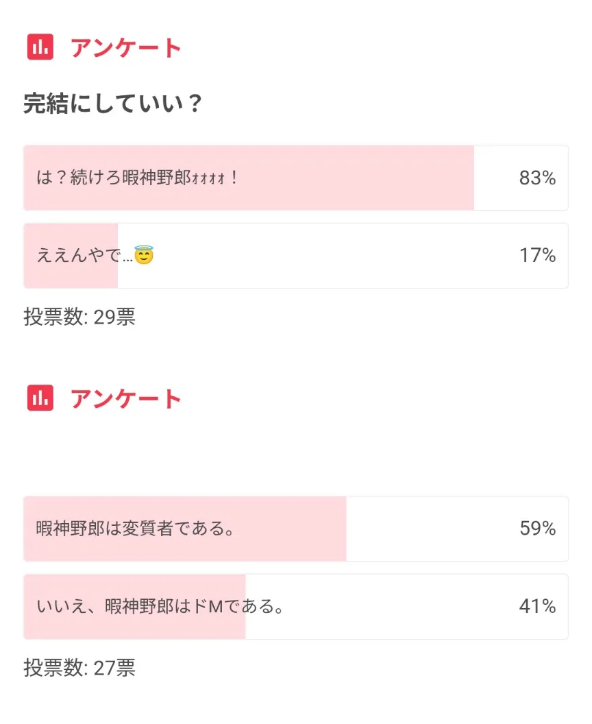The height and width of the screenshot is (724, 592).
Task: Click the first red poll chart icon
Action: pos(40,47)
